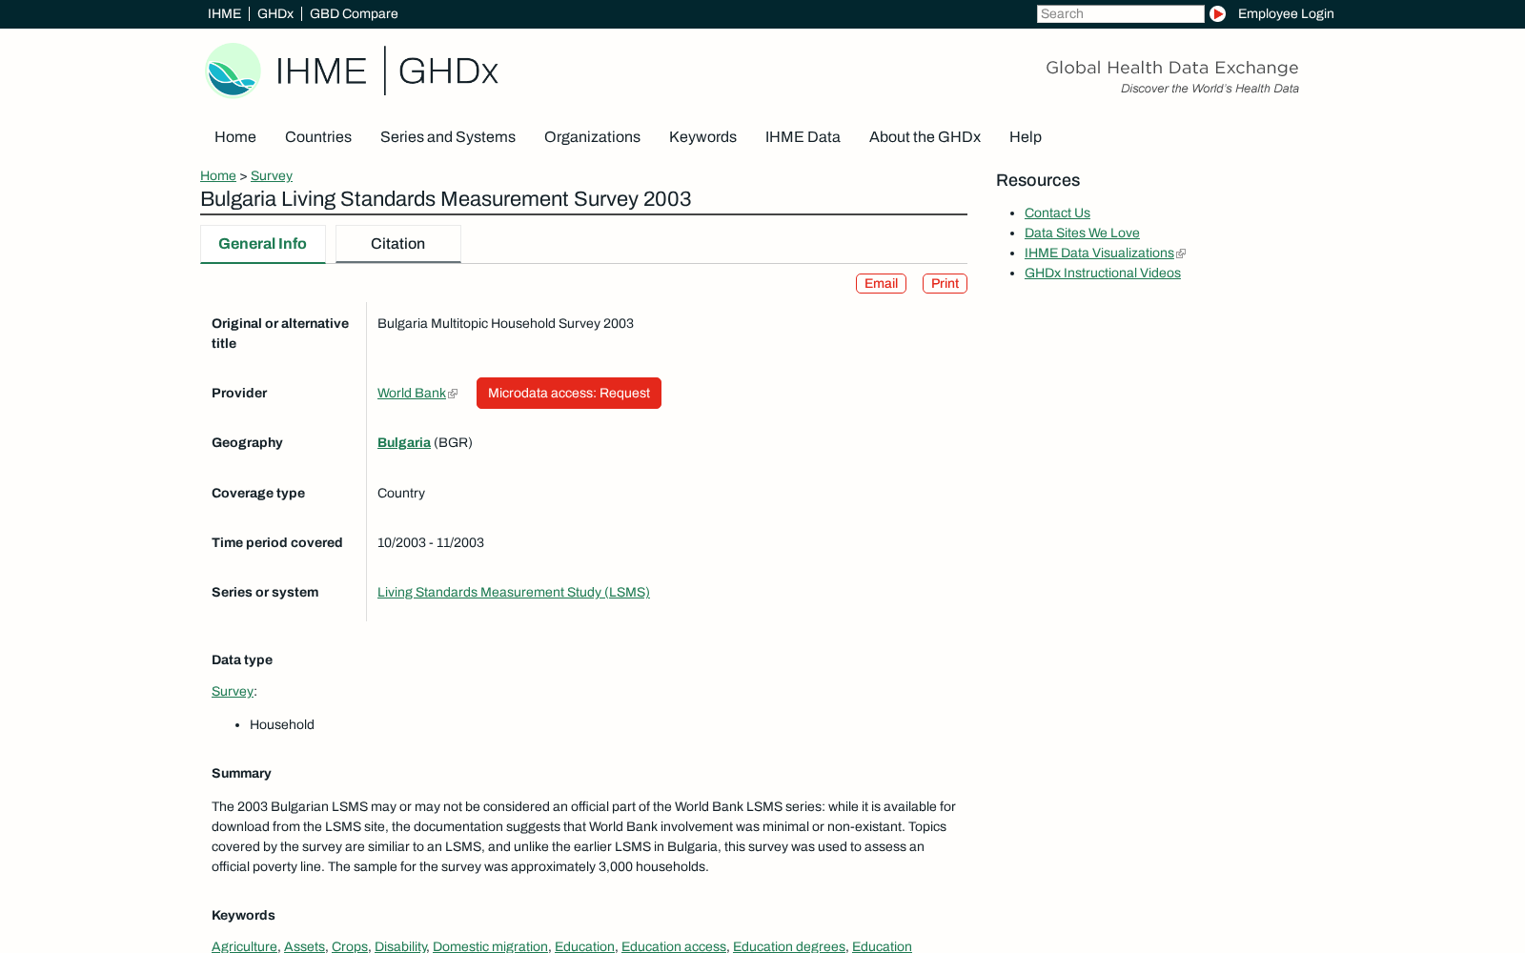Open the GHDx Instructional Videos link
The height and width of the screenshot is (953, 1525).
tap(1103, 274)
